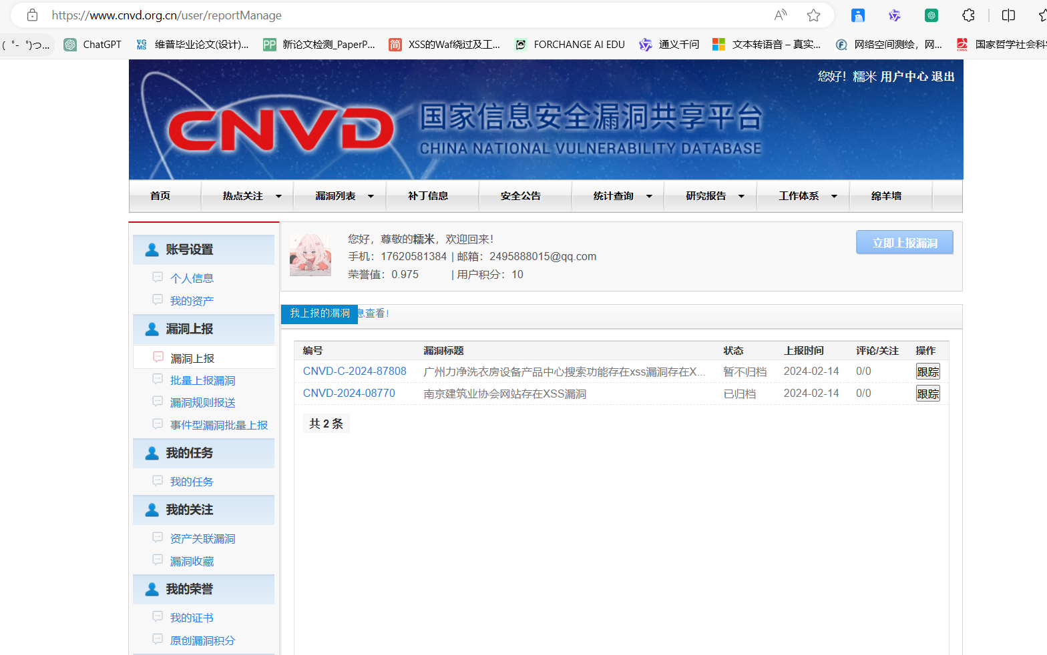The width and height of the screenshot is (1047, 655).
Task: Open 文本转语音 bookmark
Action: pos(767,44)
